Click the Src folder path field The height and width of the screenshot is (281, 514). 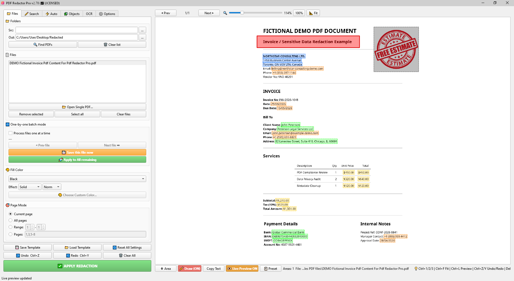click(77, 30)
